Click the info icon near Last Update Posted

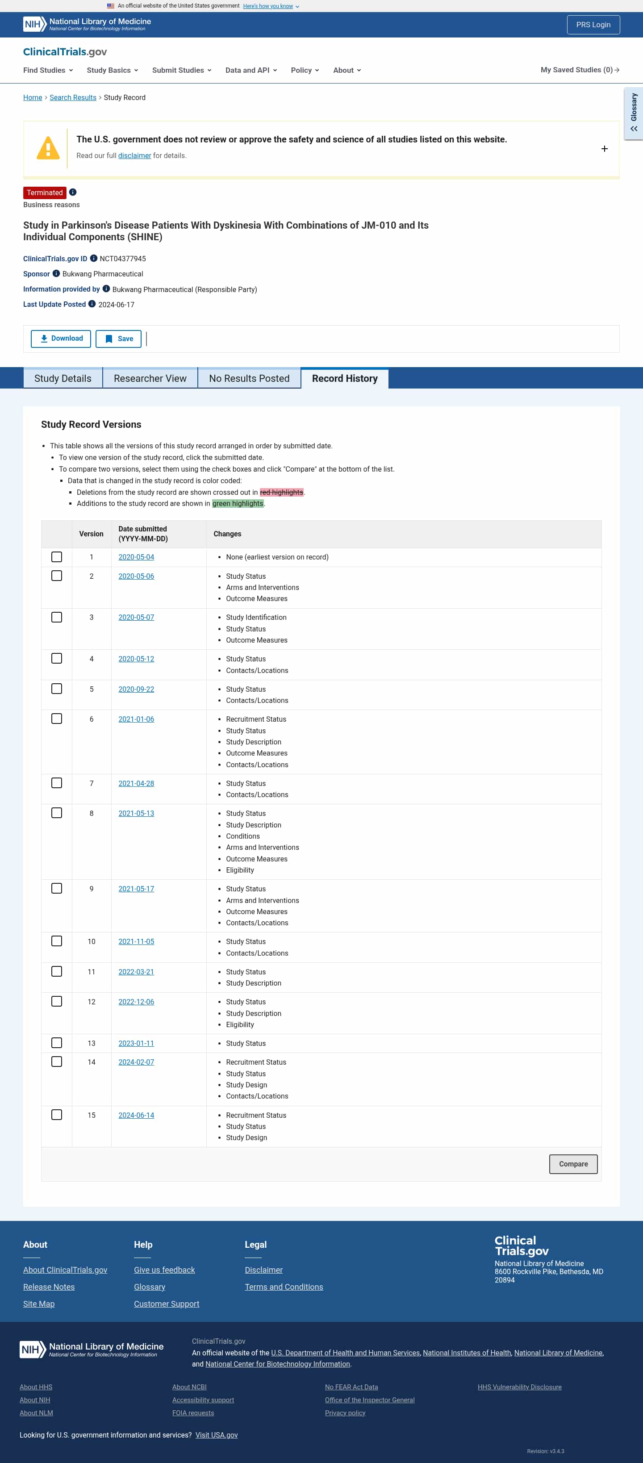pos(91,304)
